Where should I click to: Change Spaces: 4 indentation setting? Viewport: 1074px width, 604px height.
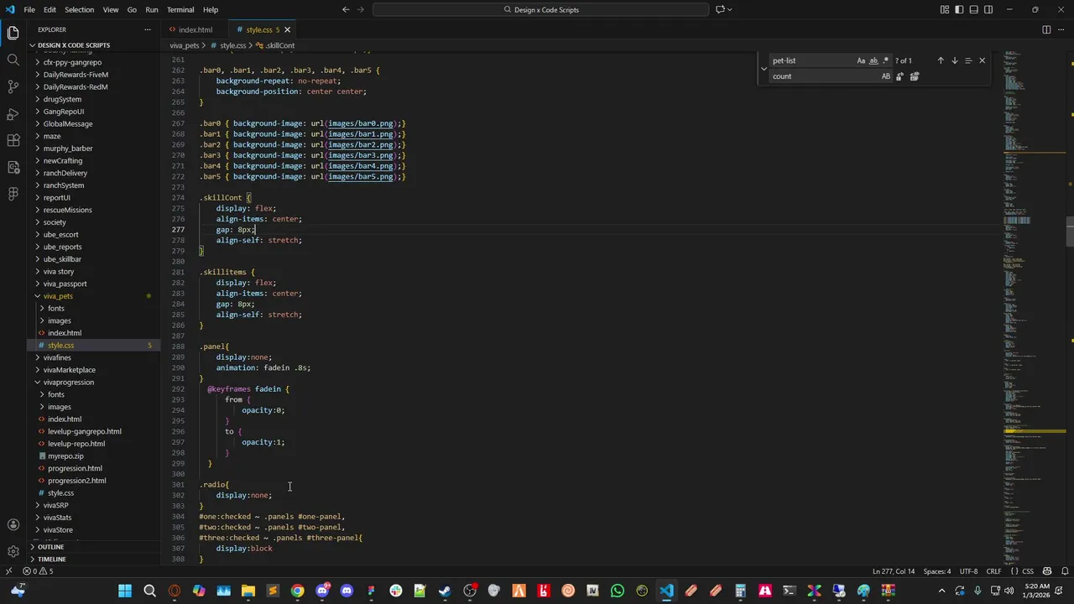937,571
